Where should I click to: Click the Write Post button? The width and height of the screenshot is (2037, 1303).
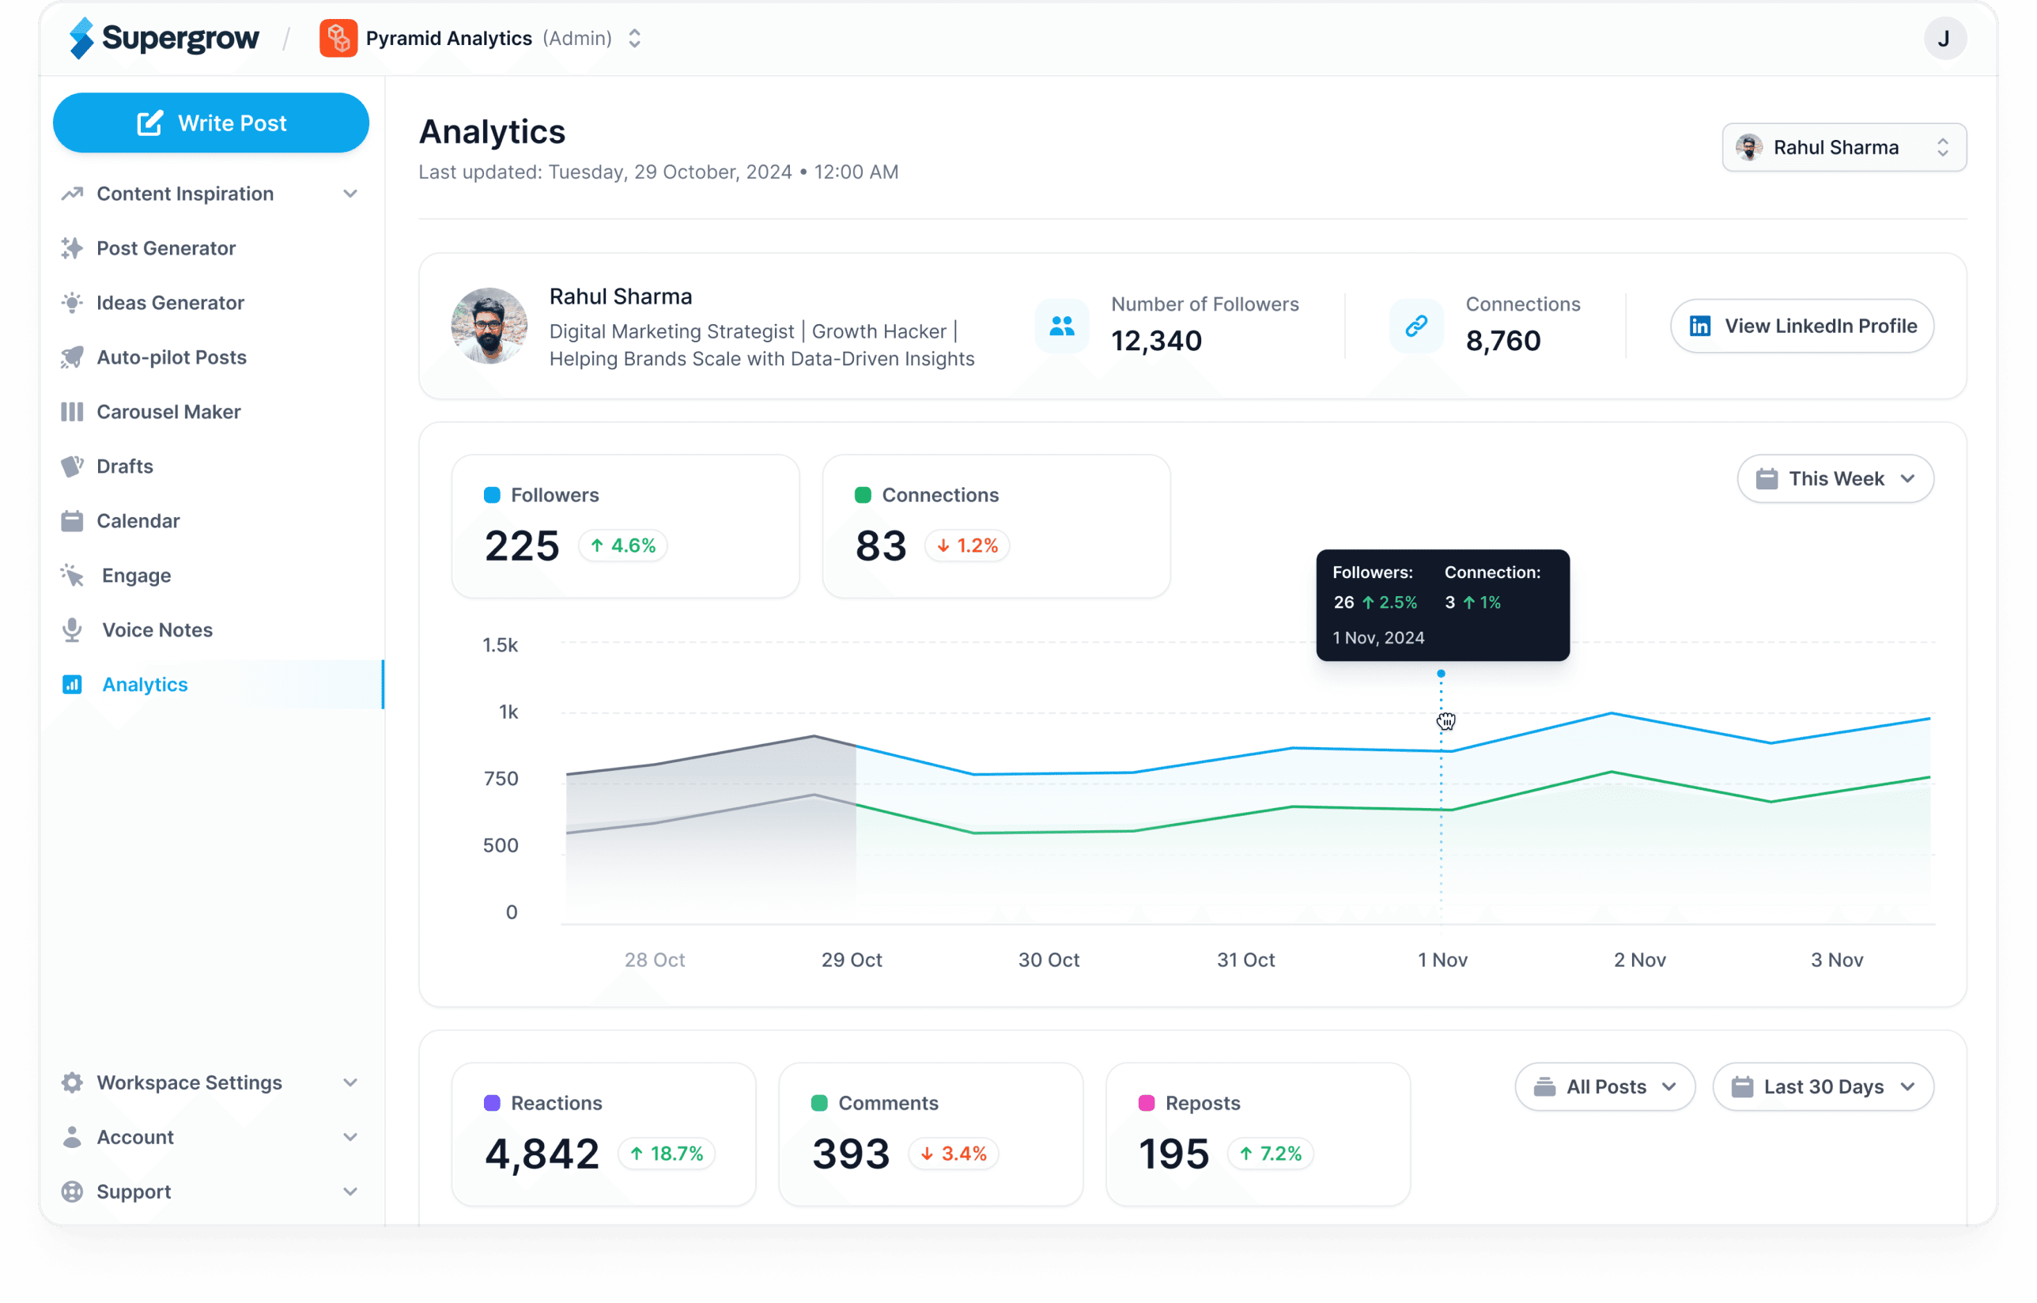pos(210,123)
